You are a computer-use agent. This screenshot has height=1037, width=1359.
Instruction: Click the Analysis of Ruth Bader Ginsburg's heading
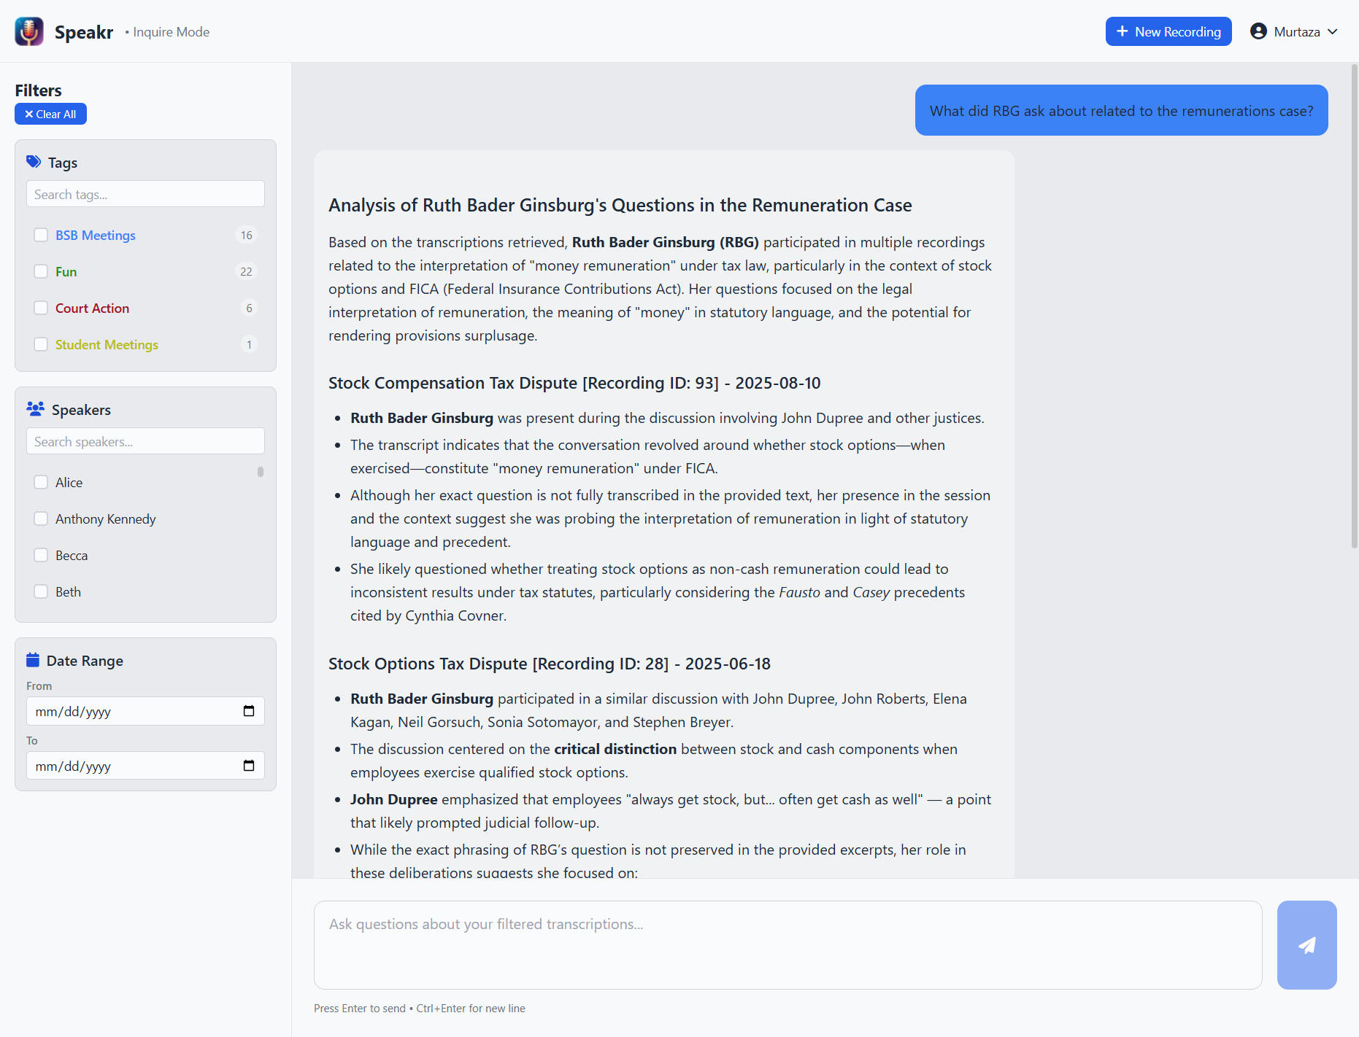620,205
